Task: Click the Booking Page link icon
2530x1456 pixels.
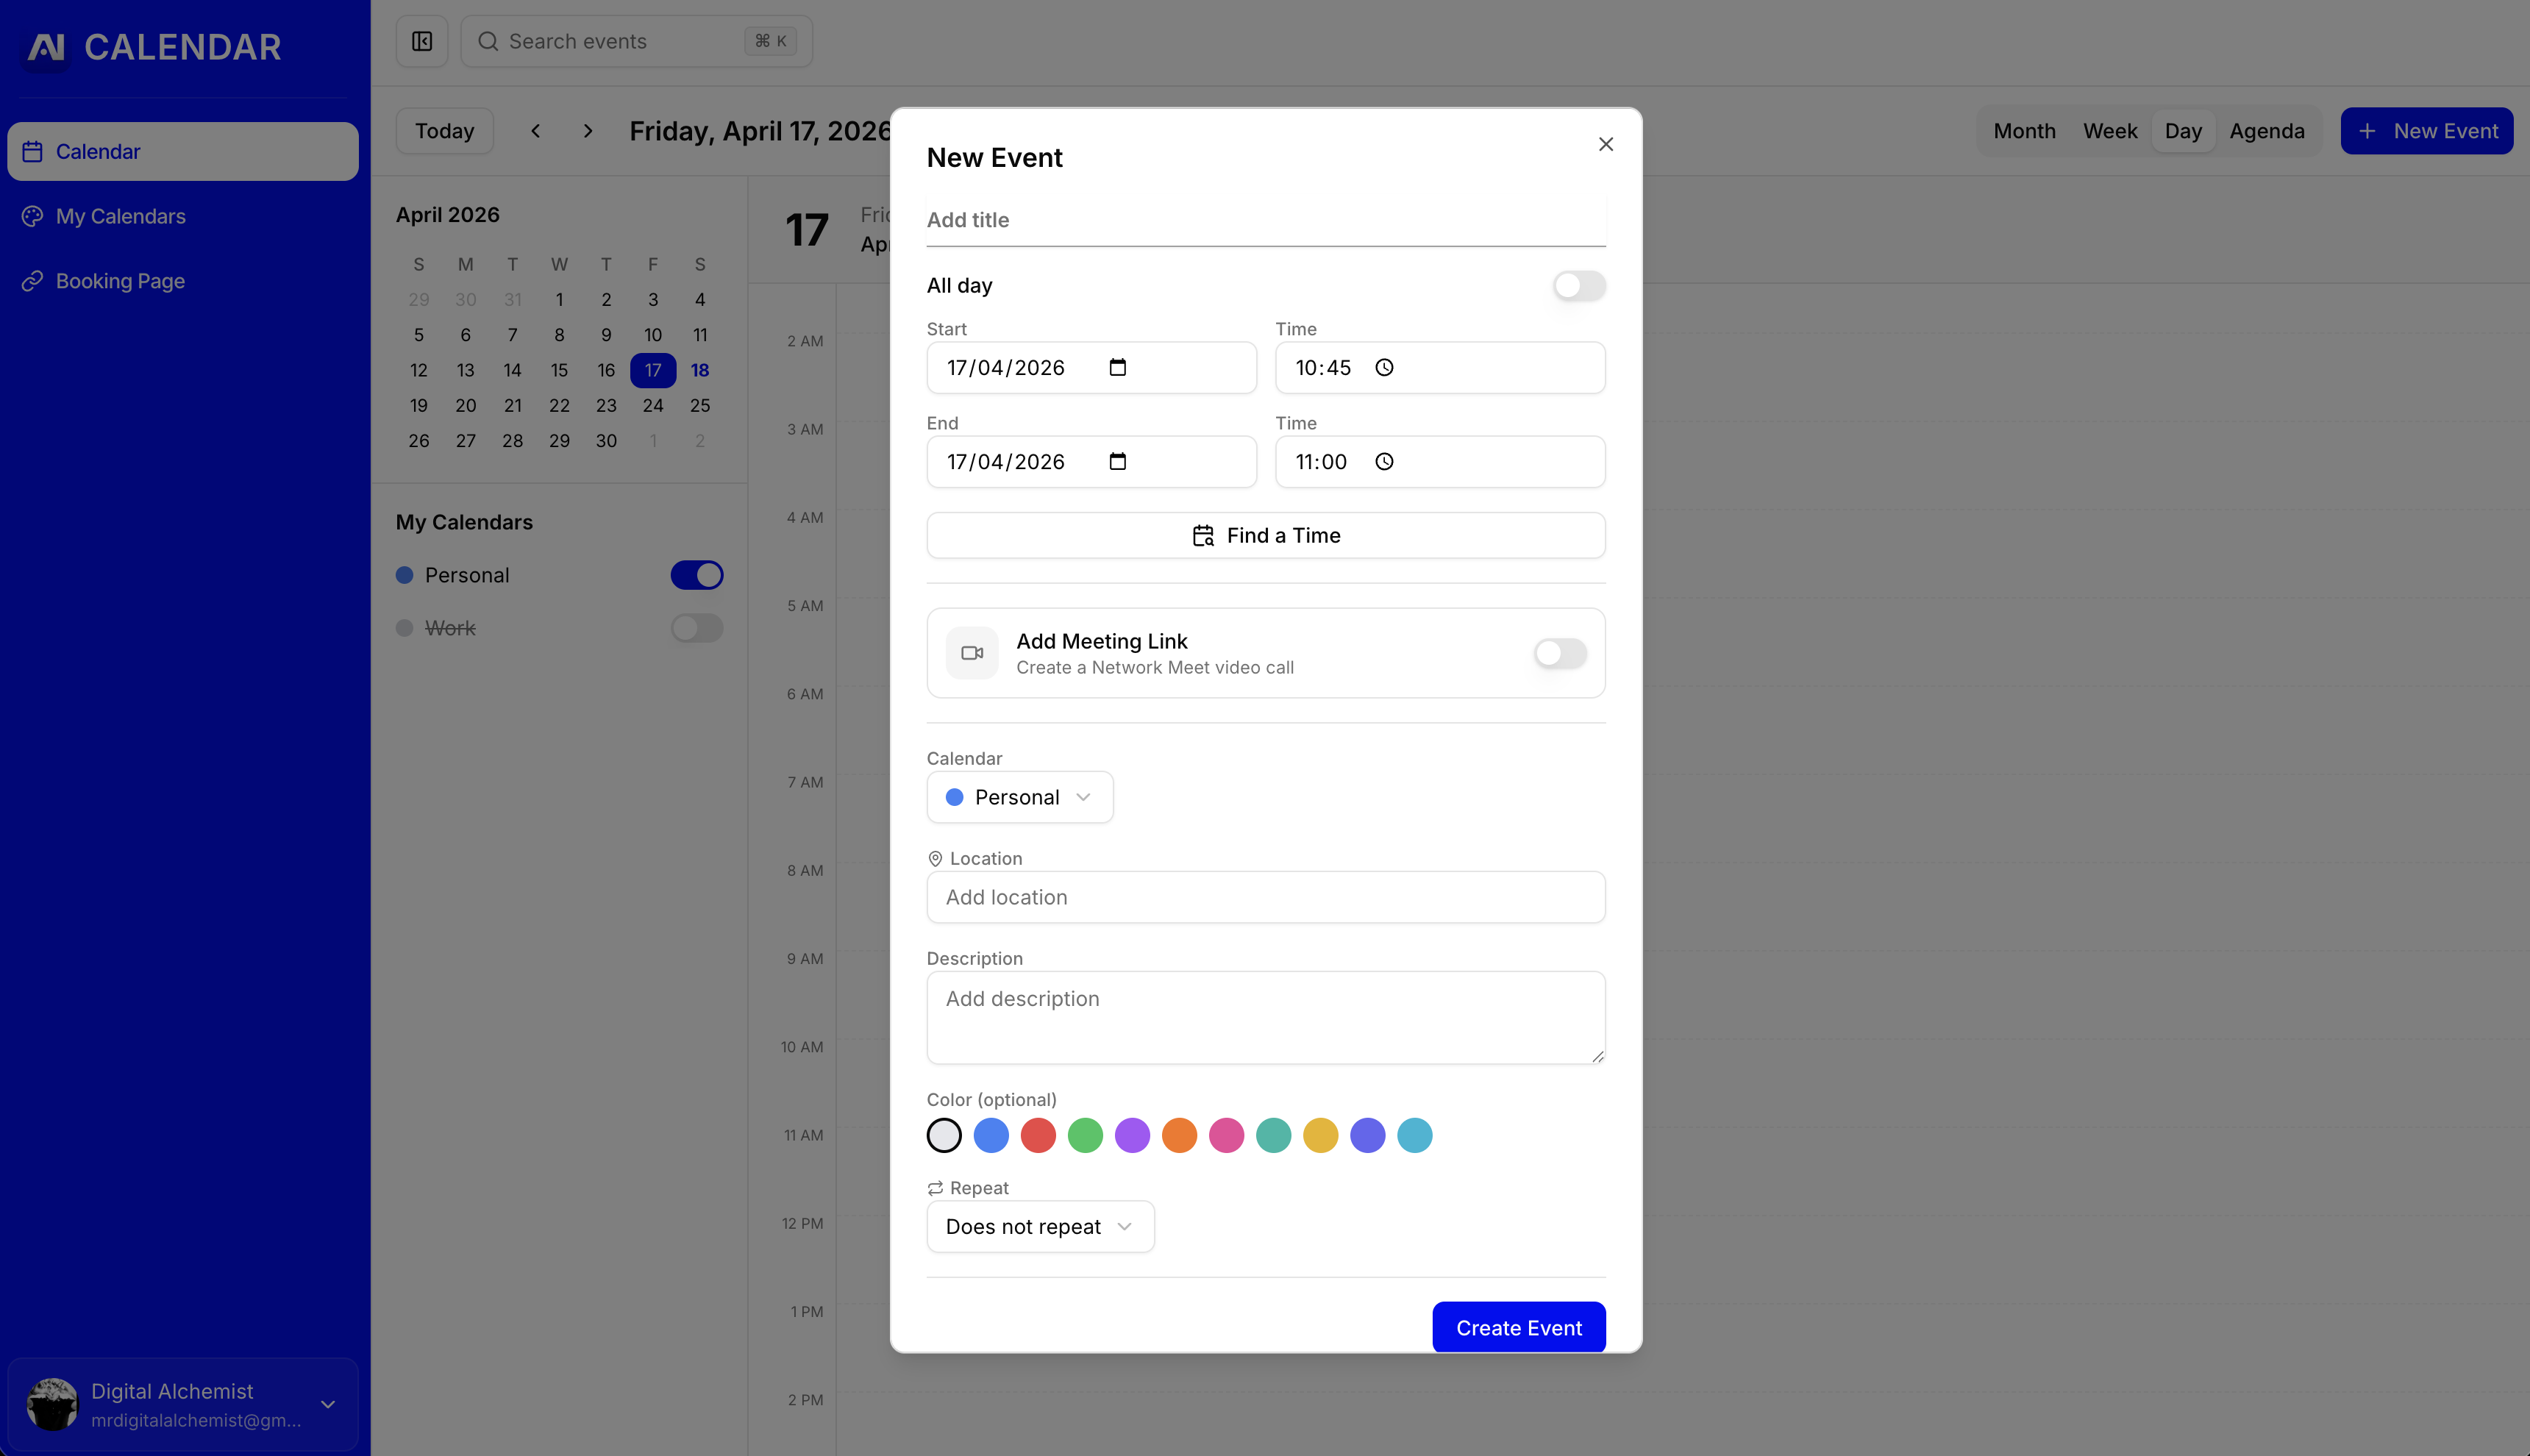Action: click(32, 281)
